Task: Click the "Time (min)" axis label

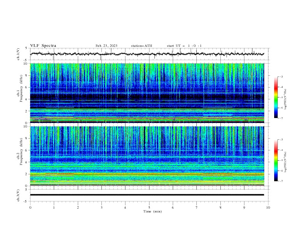Action: pos(153,211)
